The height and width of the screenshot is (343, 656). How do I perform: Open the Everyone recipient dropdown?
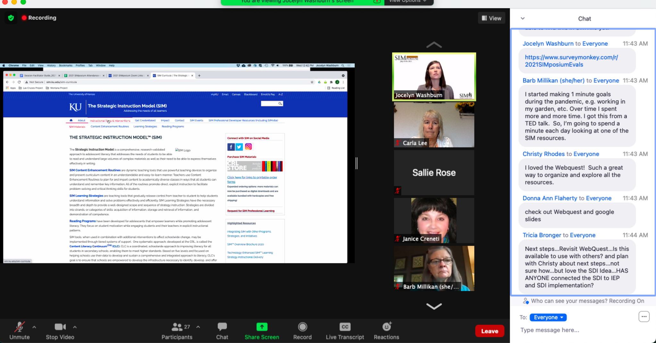click(x=548, y=317)
